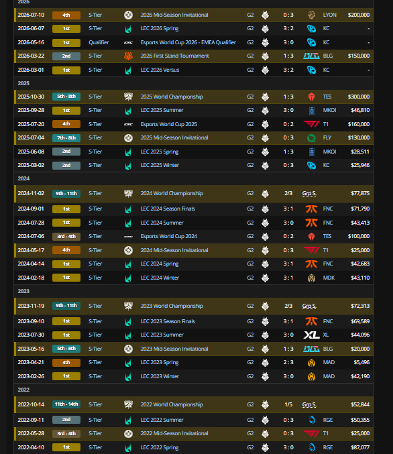This screenshot has height=454, width=393.
Task: Open the Esports World Cup 2024 link
Action: coord(169,236)
